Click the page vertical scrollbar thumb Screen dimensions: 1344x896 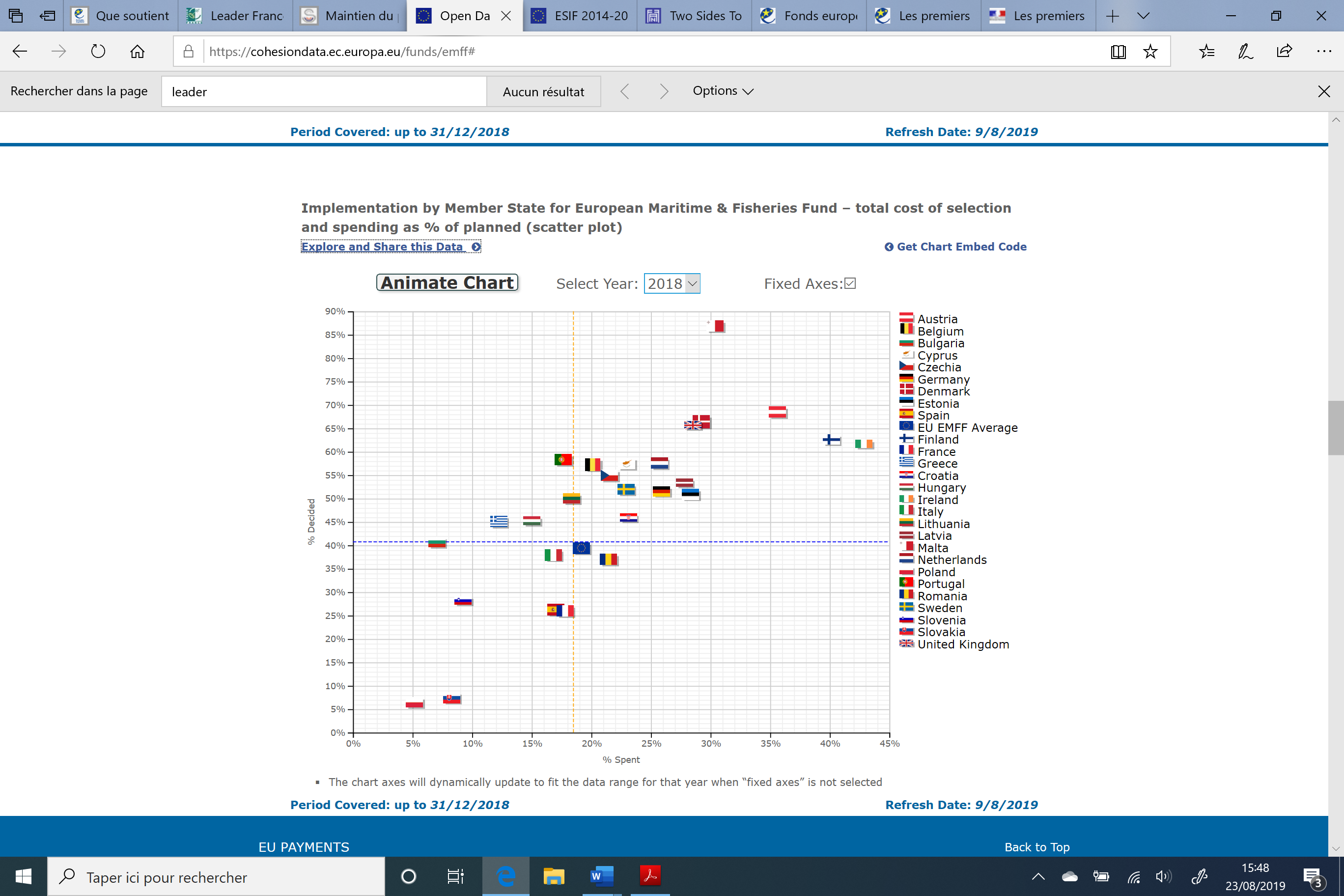(1336, 427)
